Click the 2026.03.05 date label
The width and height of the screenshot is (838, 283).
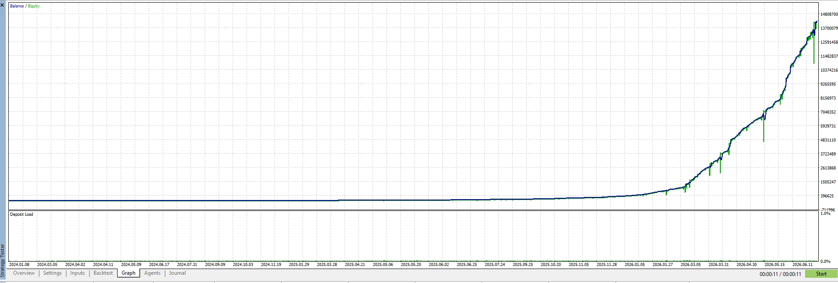point(691,265)
